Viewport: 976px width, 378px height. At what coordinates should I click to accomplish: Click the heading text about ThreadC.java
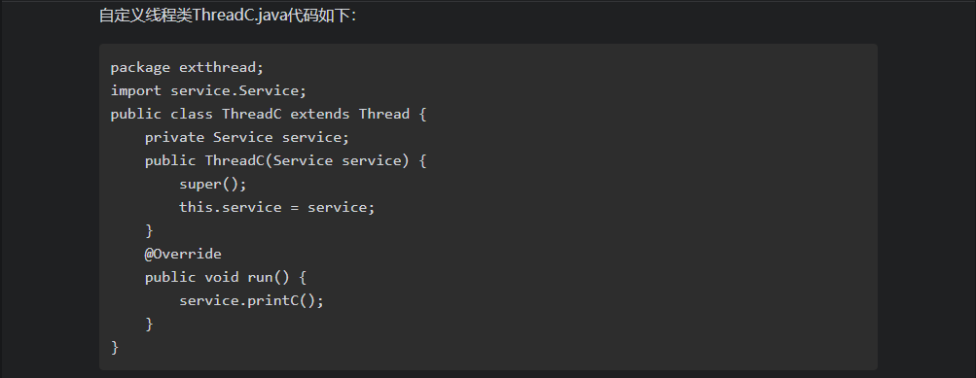click(x=228, y=16)
